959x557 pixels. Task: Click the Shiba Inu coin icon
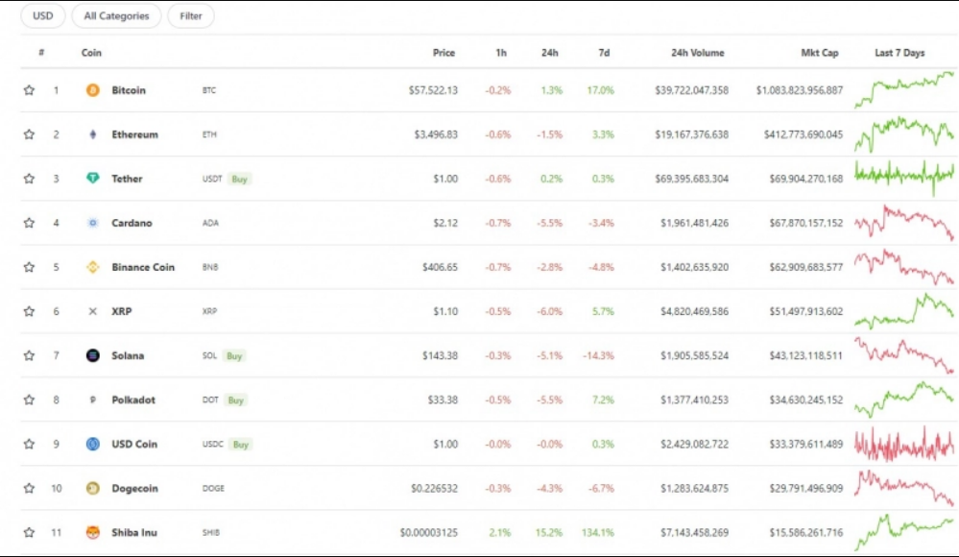(x=93, y=532)
